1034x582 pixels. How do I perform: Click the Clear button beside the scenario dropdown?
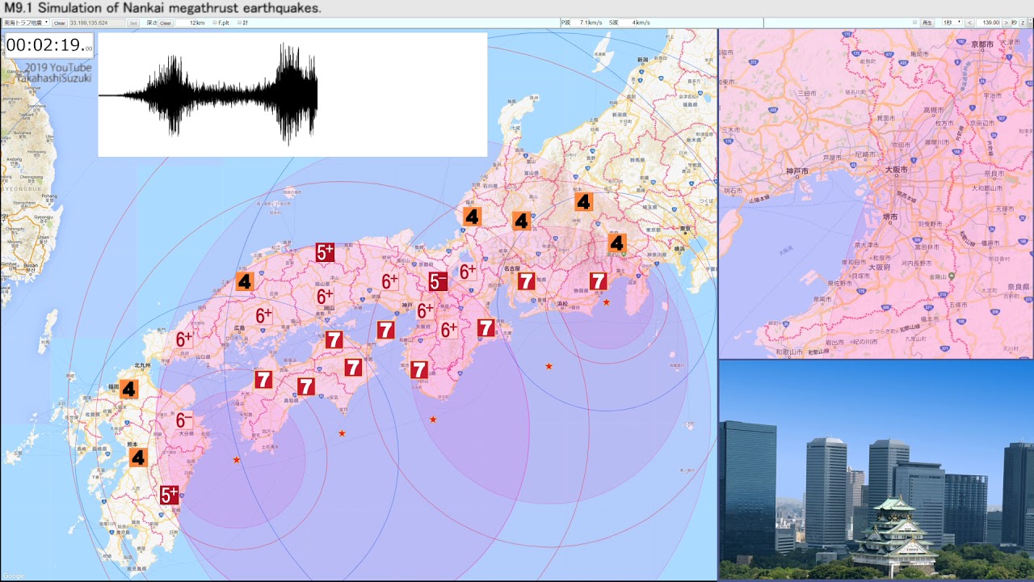click(x=60, y=23)
